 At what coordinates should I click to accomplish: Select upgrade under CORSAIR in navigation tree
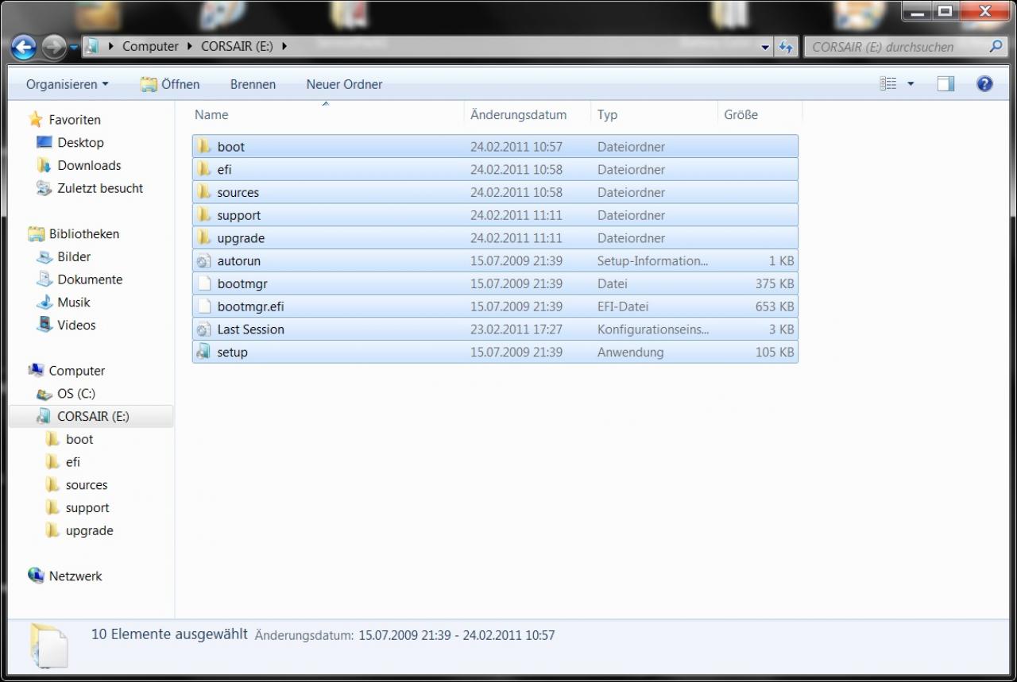click(x=89, y=531)
